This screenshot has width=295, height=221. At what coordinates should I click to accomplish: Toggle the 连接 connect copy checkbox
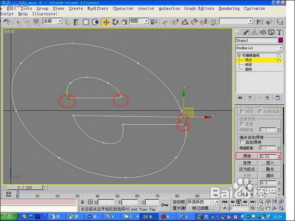tap(242, 124)
